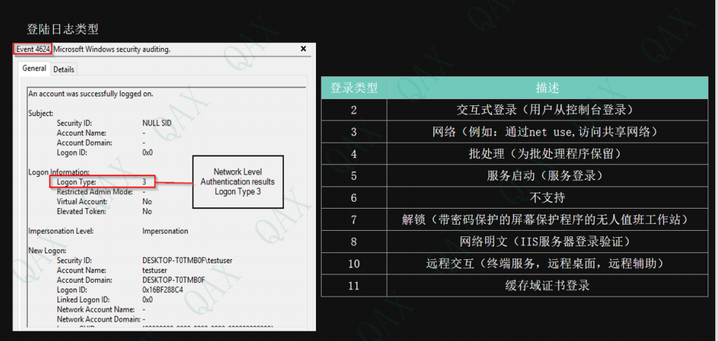Select the Impersonation level value
Image resolution: width=718 pixels, height=341 pixels.
(165, 231)
